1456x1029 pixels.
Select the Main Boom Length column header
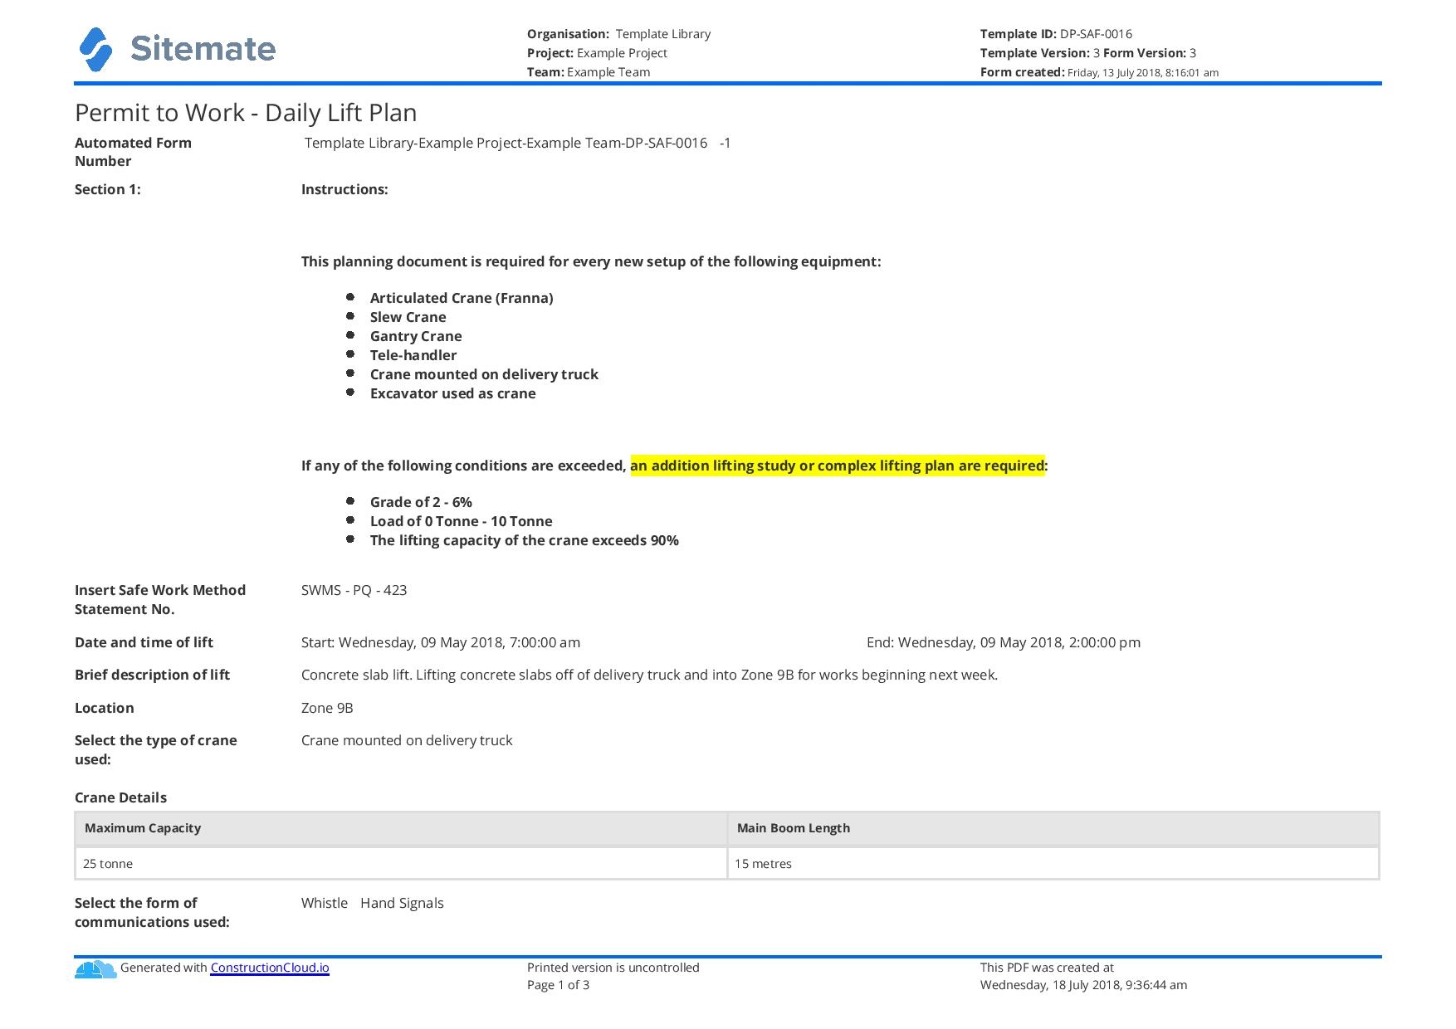[793, 828]
